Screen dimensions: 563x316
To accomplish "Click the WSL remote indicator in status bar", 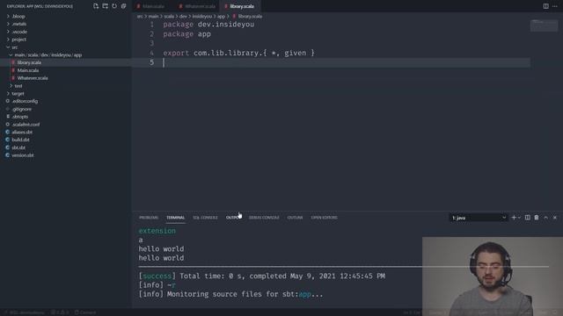I will (x=24, y=312).
